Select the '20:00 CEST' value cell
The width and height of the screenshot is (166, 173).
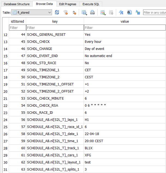click(125, 141)
